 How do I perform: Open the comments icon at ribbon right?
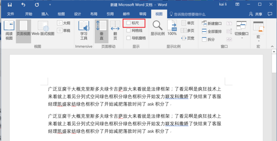click(x=270, y=14)
